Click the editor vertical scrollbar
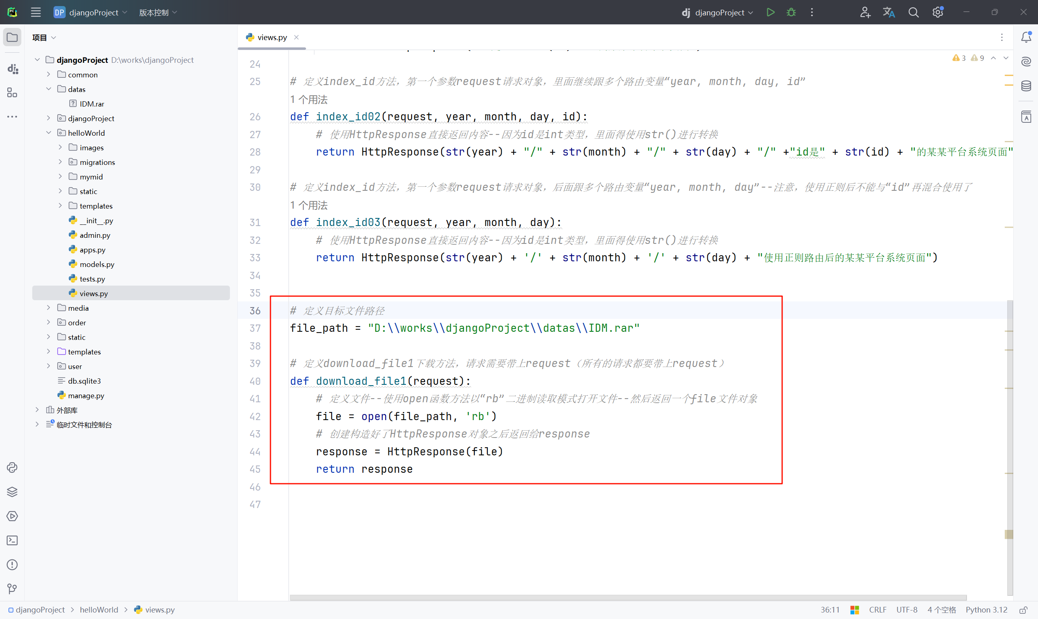The width and height of the screenshot is (1038, 619). tap(1010, 447)
